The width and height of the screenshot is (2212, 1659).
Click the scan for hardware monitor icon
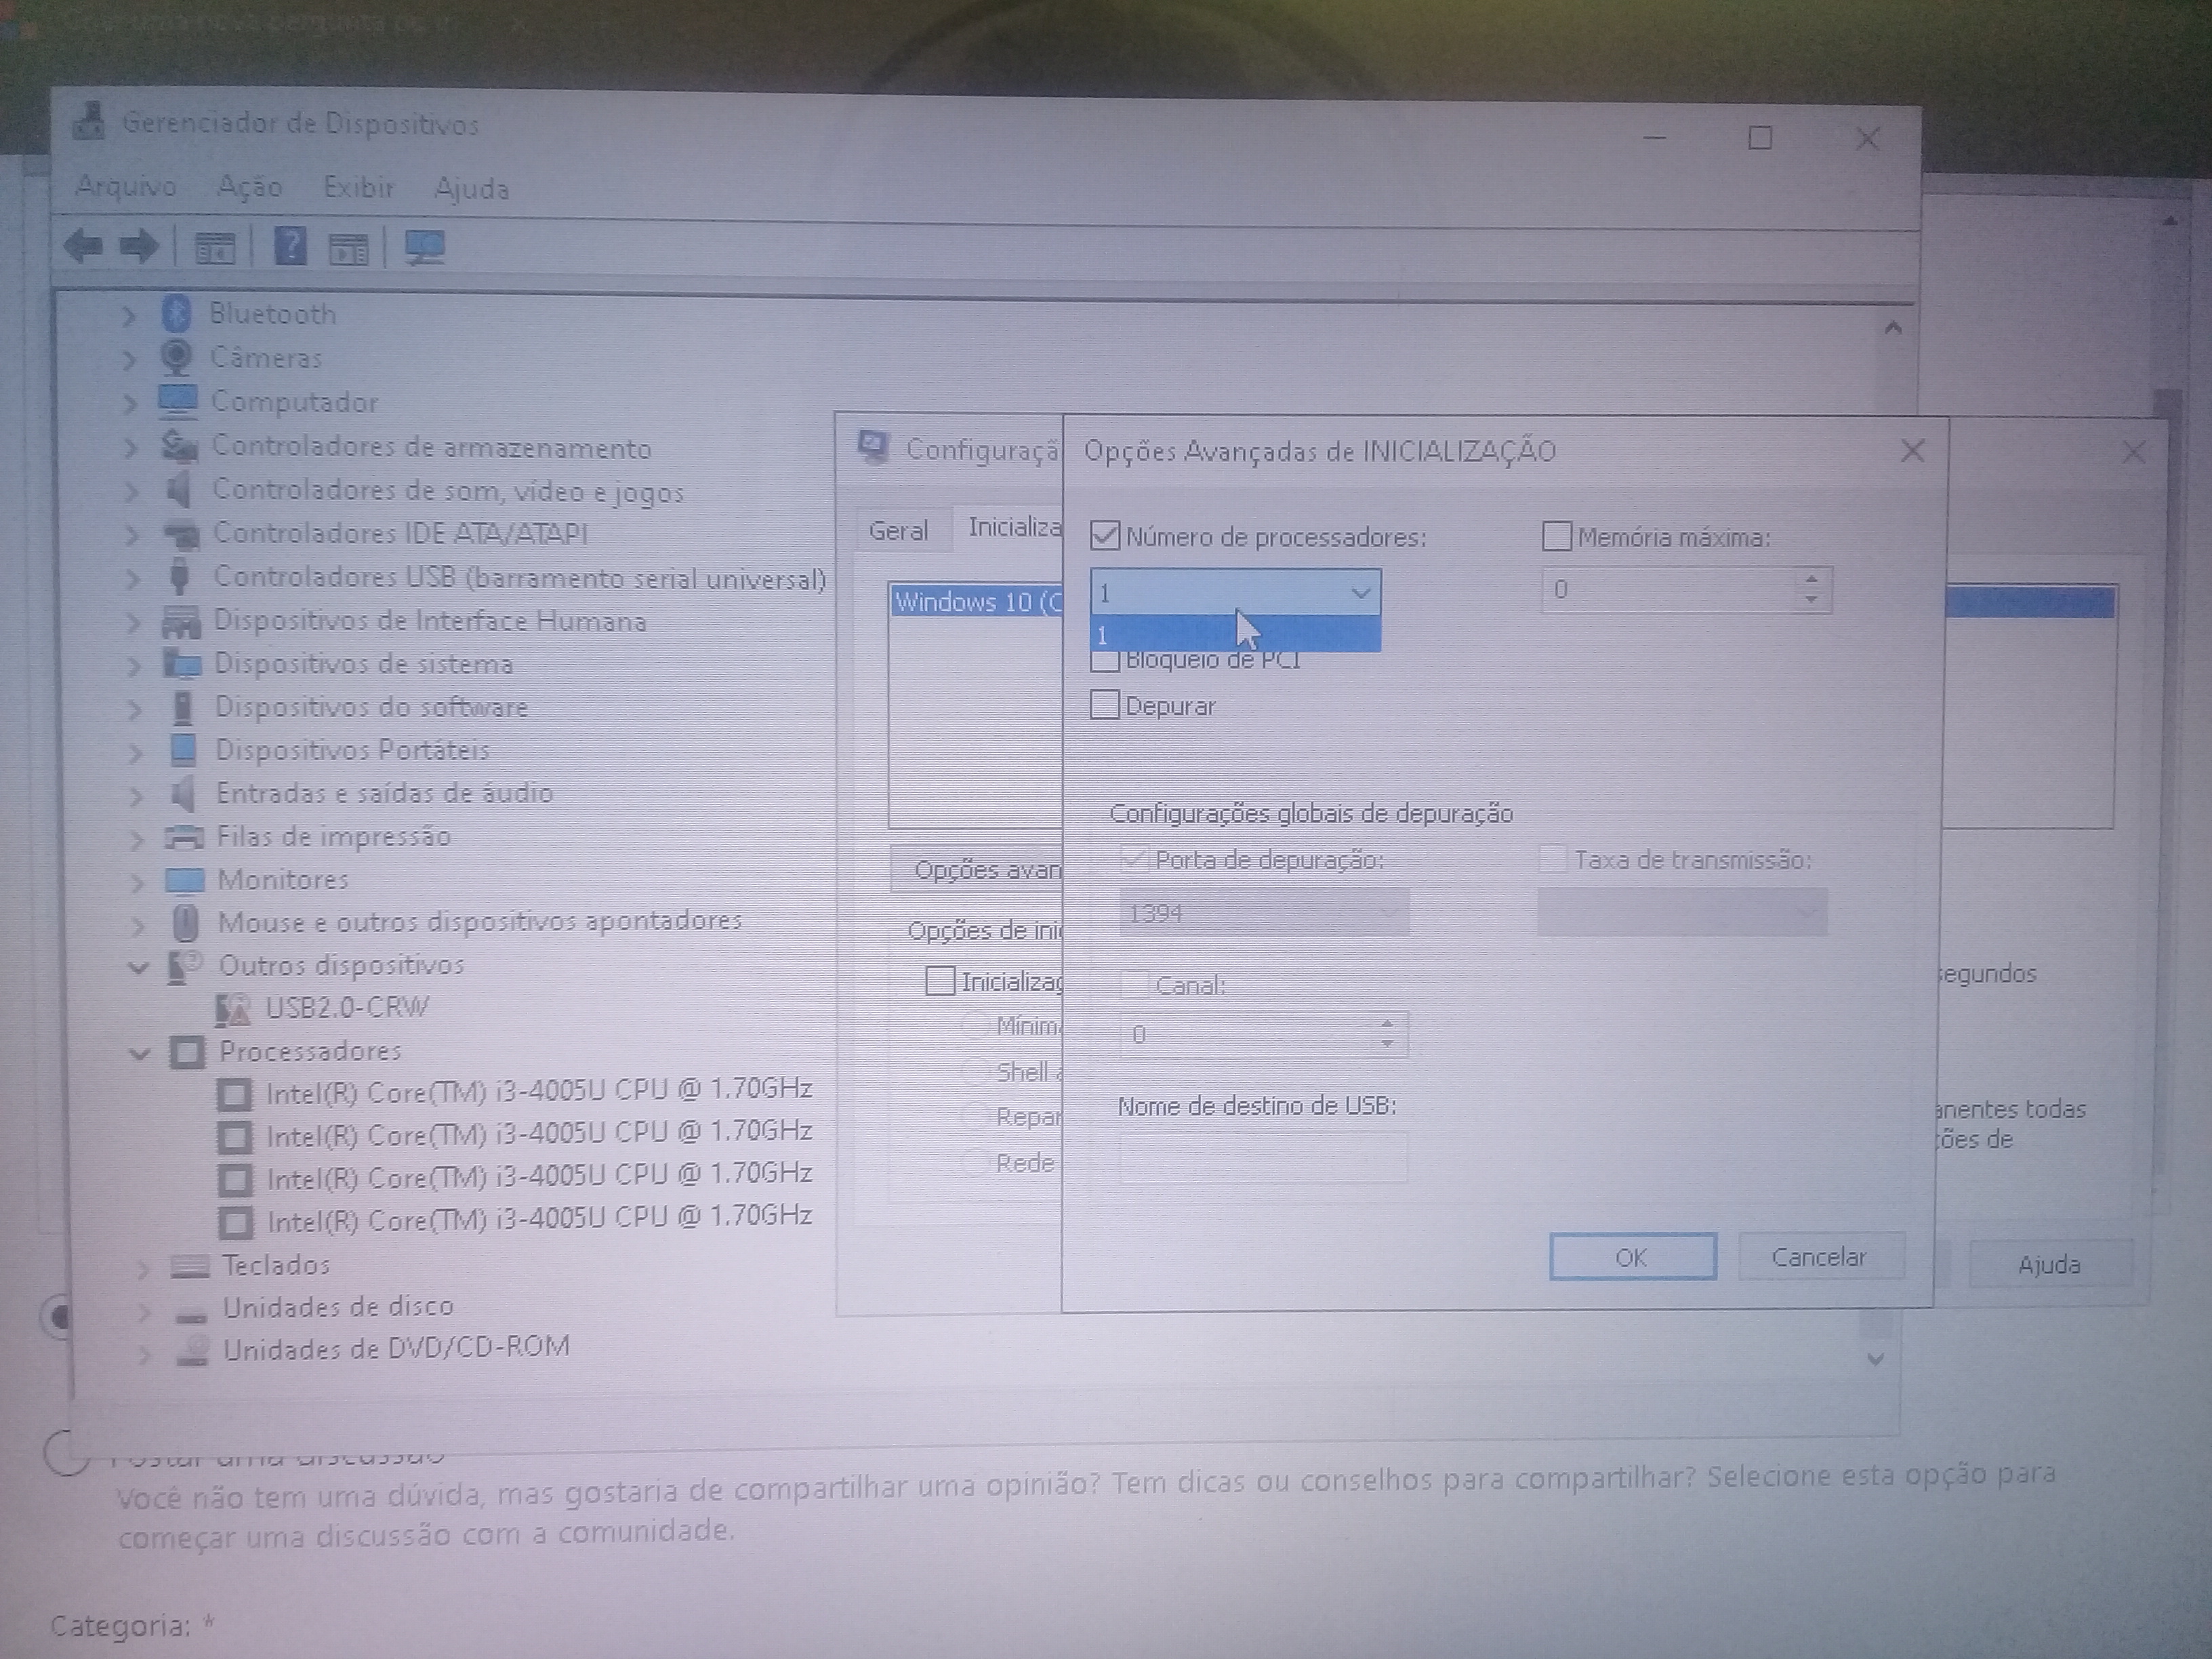(425, 247)
